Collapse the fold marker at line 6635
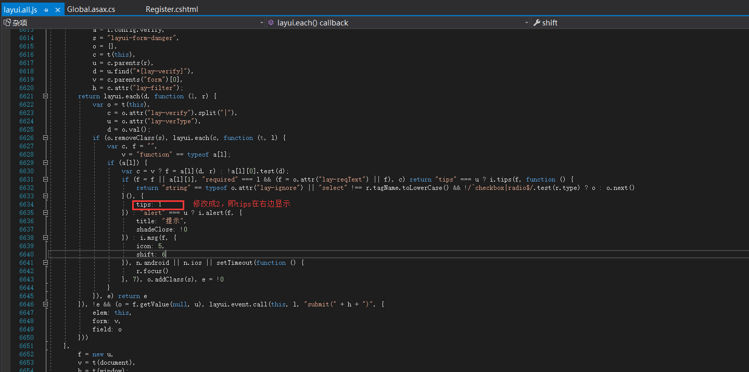Image resolution: width=749 pixels, height=372 pixels. tap(46, 212)
